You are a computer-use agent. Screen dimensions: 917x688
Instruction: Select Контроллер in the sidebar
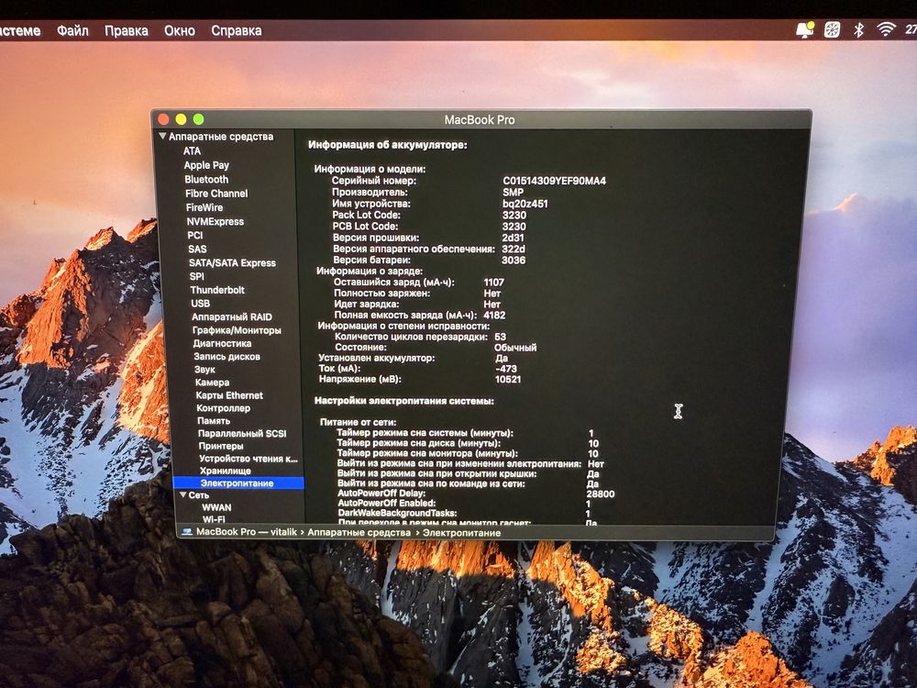pyautogui.click(x=224, y=408)
